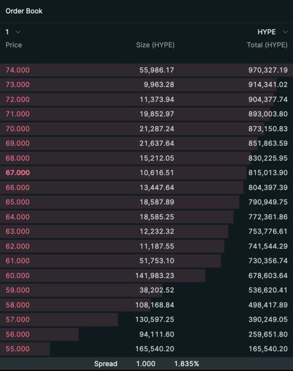Select the 71.000 ask price row
Screen dimensions: 293x371
click(x=146, y=114)
